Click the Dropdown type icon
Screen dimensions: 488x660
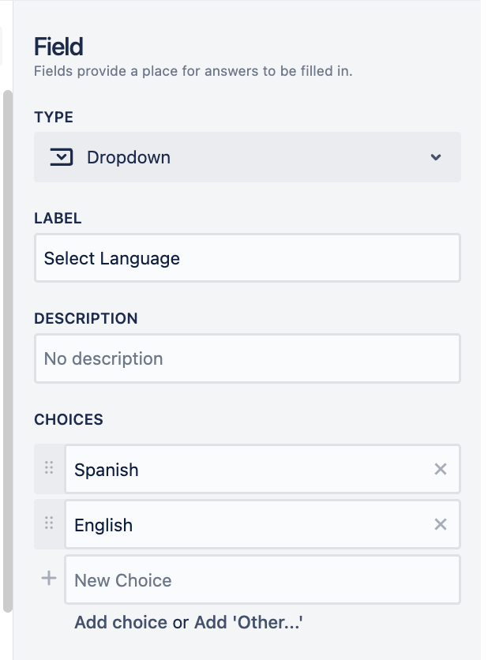pos(61,157)
